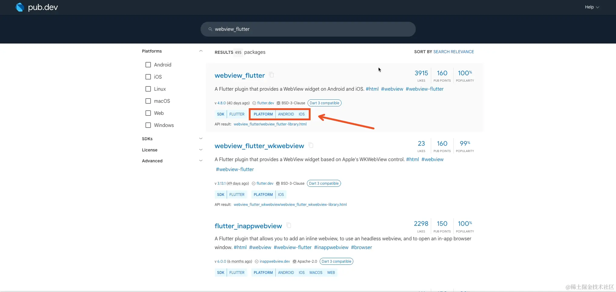
Task: Click MACOS platform tag on flutter_inappwebview
Action: 316,273
